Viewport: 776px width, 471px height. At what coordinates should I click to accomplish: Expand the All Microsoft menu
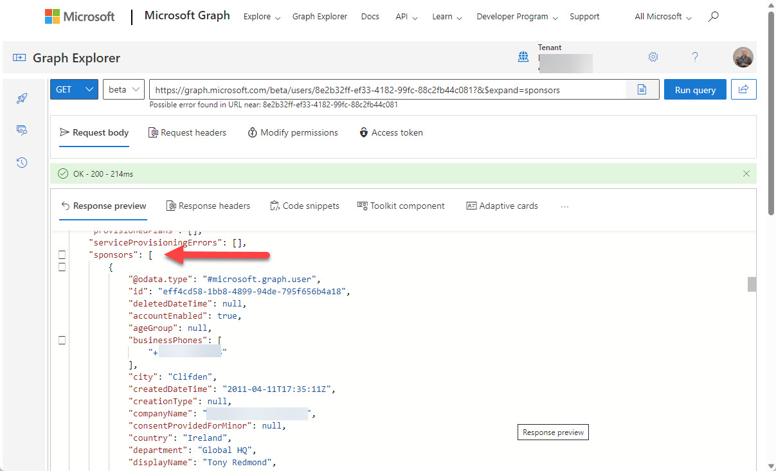[663, 17]
